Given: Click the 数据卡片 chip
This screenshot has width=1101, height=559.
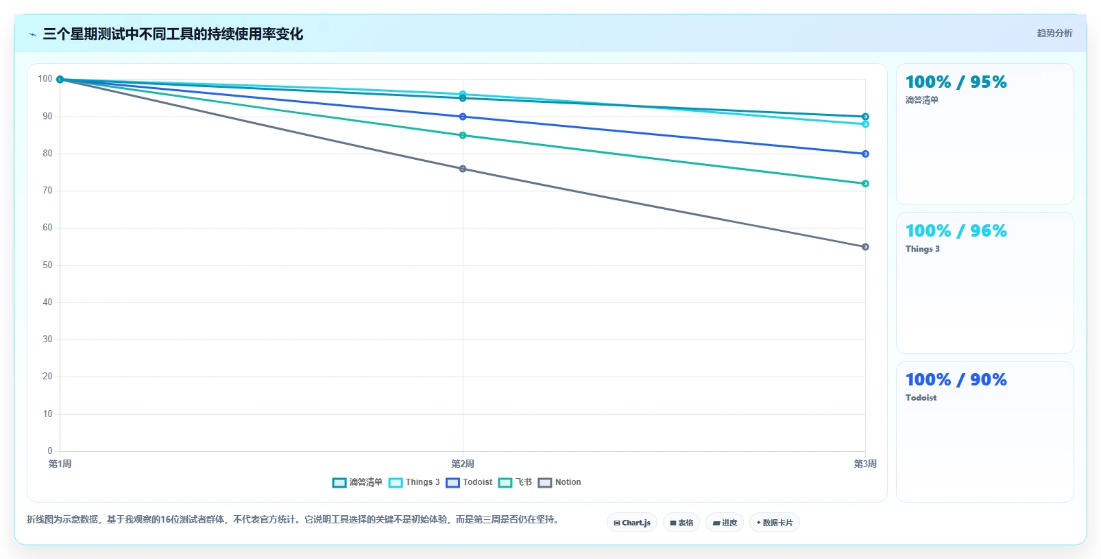Looking at the screenshot, I should tap(775, 523).
